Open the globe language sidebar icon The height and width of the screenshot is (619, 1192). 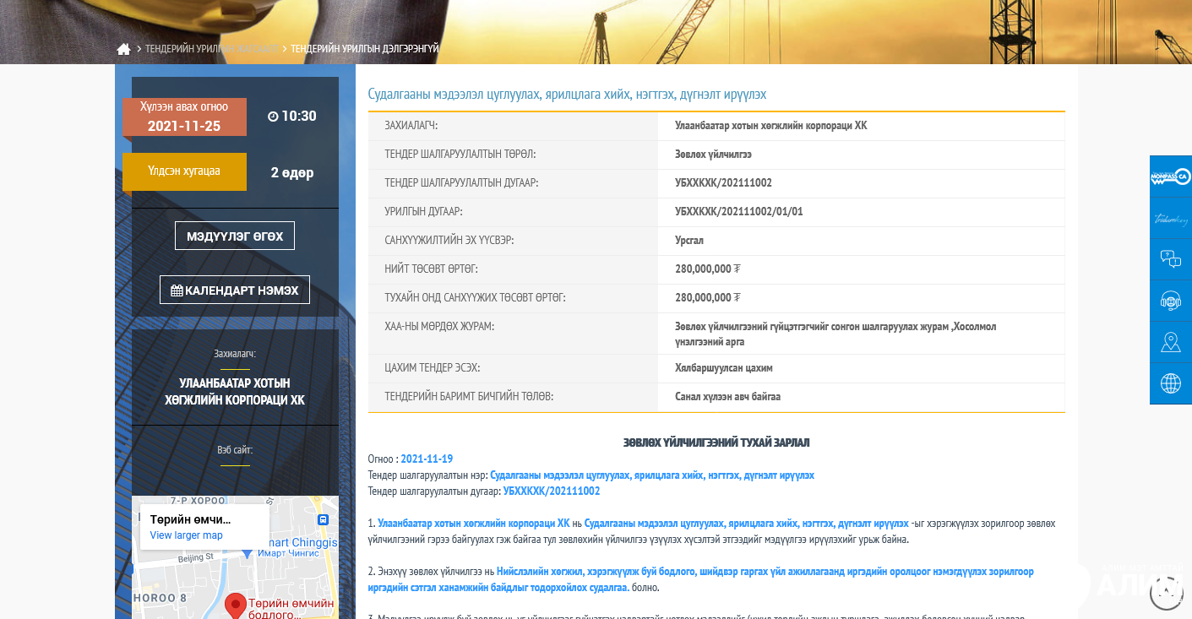1171,383
